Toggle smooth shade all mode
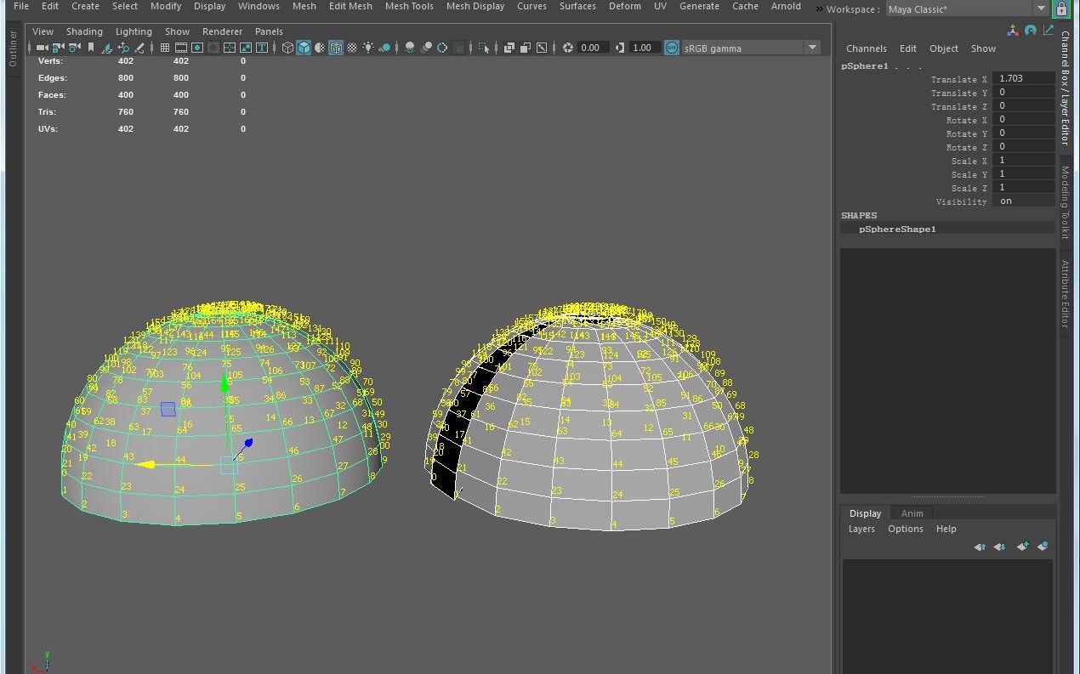 coord(304,48)
